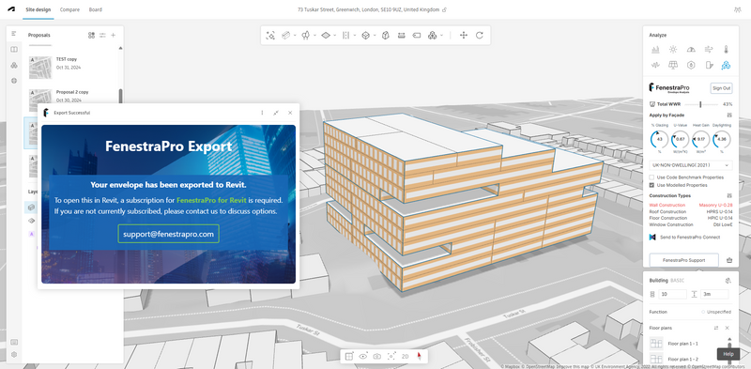Screen dimensions: 751x369
Task: Select the 3D box volume tool
Action: pos(365,35)
